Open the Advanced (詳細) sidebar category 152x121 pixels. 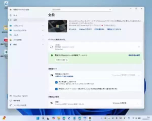point(15,44)
